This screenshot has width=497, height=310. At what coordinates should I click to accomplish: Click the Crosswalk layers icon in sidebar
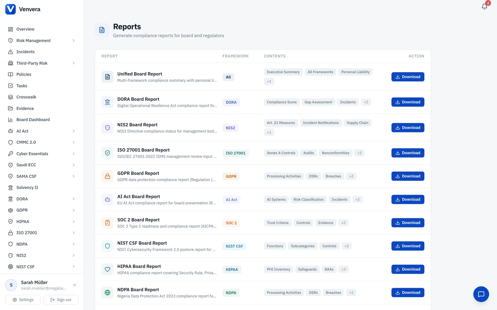pos(11,97)
